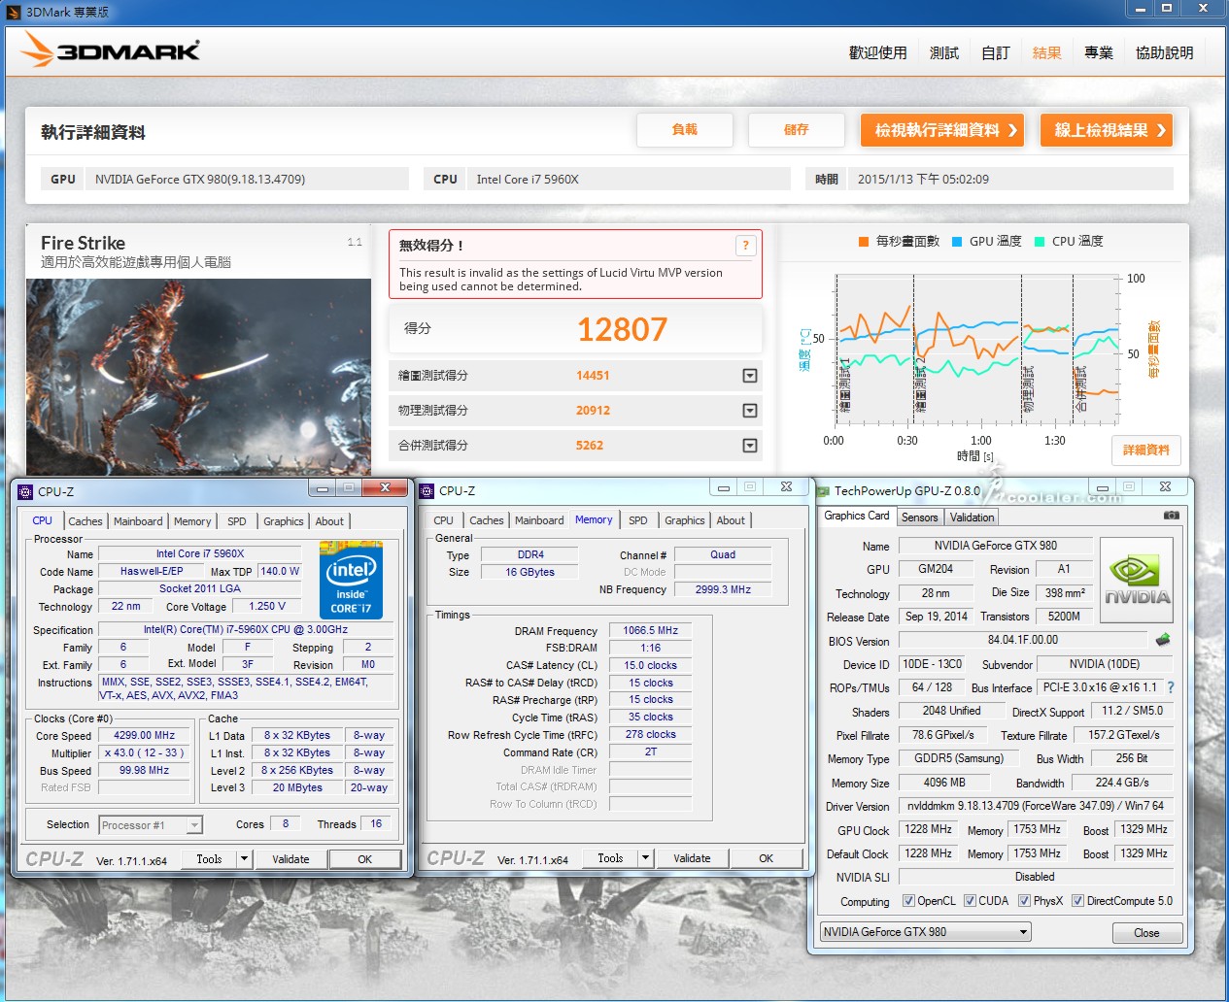Toggle the DirectCompute 5.0 checkbox
Viewport: 1229px width, 1002px height.
1077,901
